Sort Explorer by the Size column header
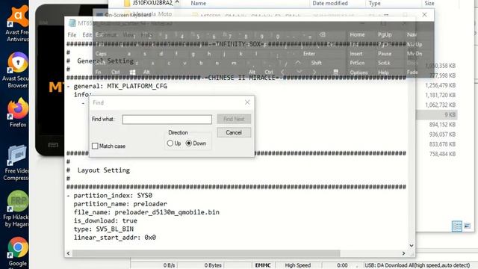Screen dimensions: 478x269 [429, 3]
